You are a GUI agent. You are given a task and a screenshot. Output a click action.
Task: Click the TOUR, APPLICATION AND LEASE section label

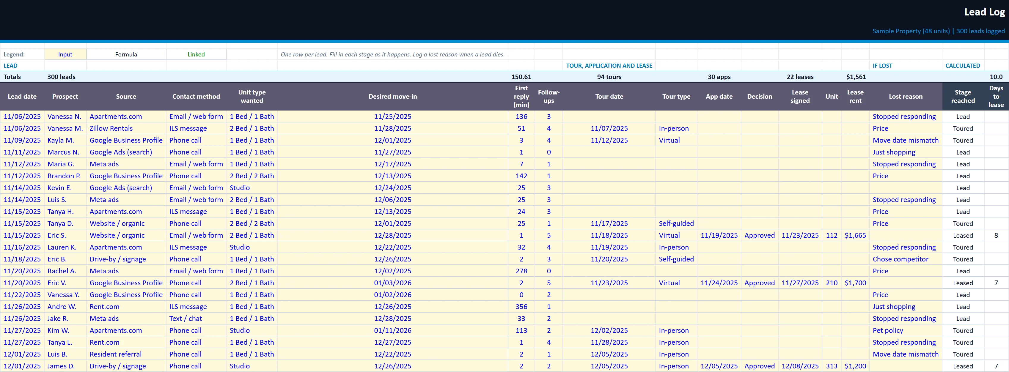tap(609, 66)
